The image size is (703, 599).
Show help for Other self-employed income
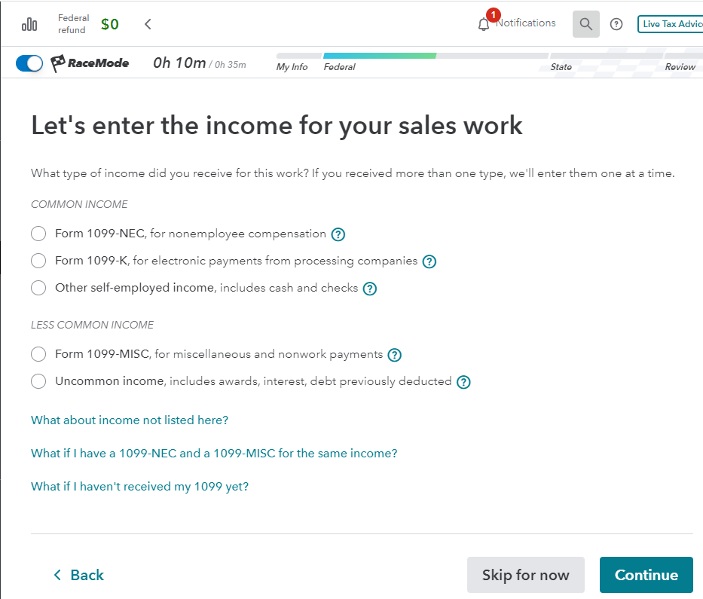click(369, 289)
